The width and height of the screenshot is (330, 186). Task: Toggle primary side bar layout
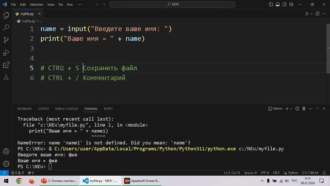[x=271, y=4]
